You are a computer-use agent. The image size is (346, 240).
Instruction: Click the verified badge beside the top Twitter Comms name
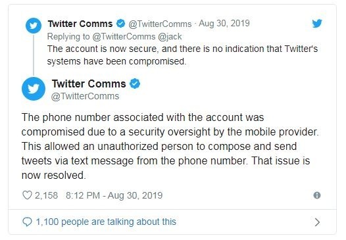pos(120,24)
